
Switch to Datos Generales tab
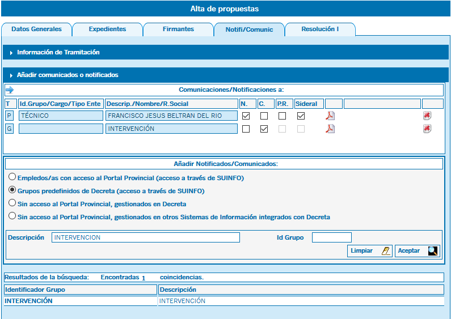[36, 29]
